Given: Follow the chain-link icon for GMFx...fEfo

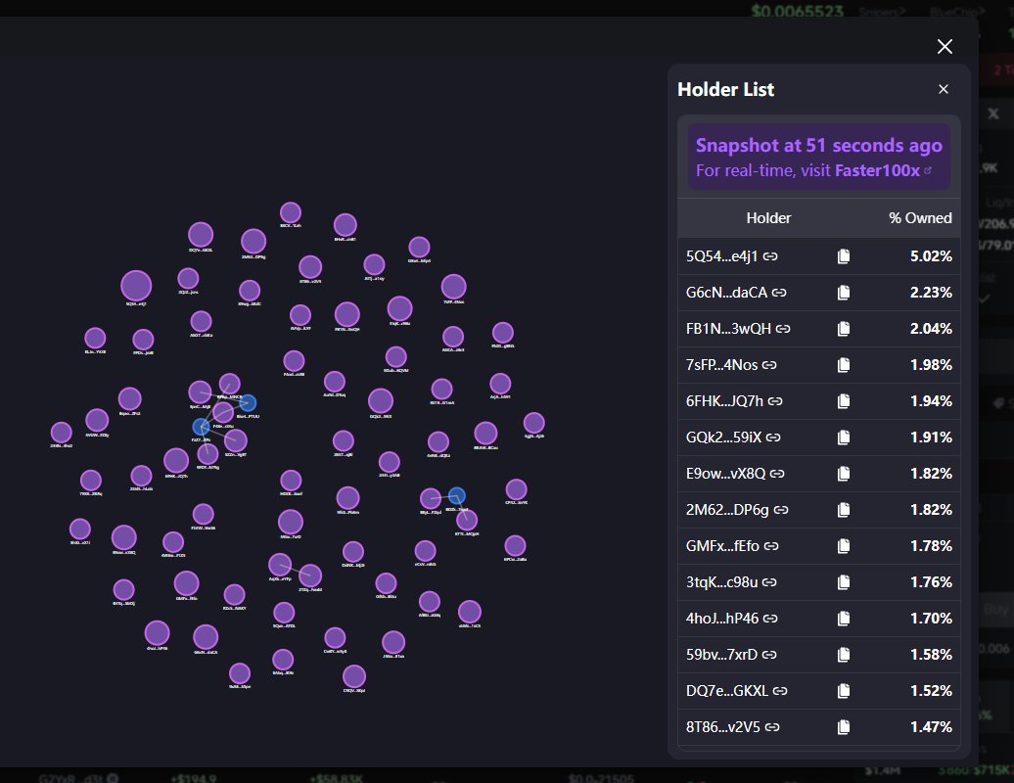Looking at the screenshot, I should 771,546.
